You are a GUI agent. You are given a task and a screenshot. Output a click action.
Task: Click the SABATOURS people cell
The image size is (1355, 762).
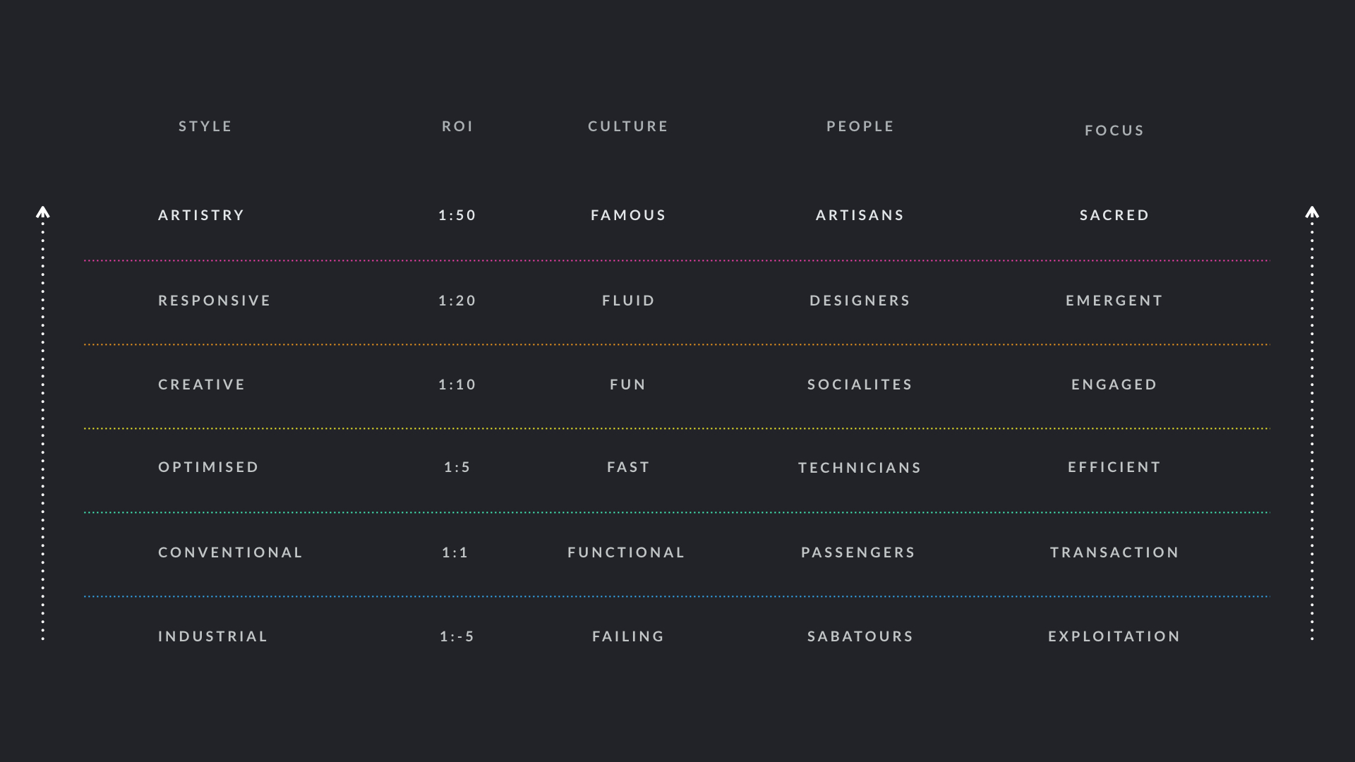[860, 636]
